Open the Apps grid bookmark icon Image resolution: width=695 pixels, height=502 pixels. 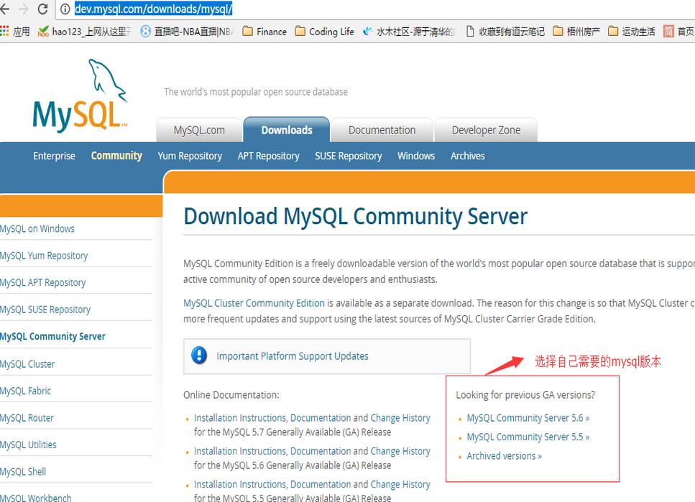click(4, 31)
